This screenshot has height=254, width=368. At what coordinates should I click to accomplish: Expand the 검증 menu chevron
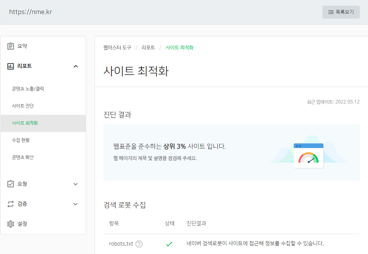click(76, 204)
